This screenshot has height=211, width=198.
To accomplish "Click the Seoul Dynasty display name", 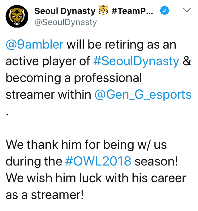I will pyautogui.click(x=65, y=11).
